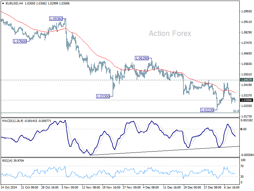Click the EURUSD,H4 chart title text
This screenshot has width=254, height=191.
click(x=14, y=4)
